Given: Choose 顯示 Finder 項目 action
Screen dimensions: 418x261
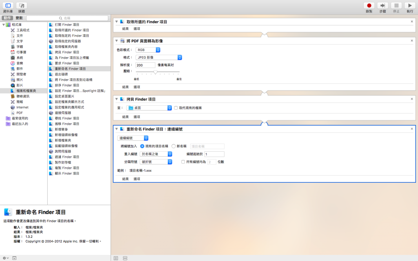Looking at the screenshot, I should click(x=67, y=173).
